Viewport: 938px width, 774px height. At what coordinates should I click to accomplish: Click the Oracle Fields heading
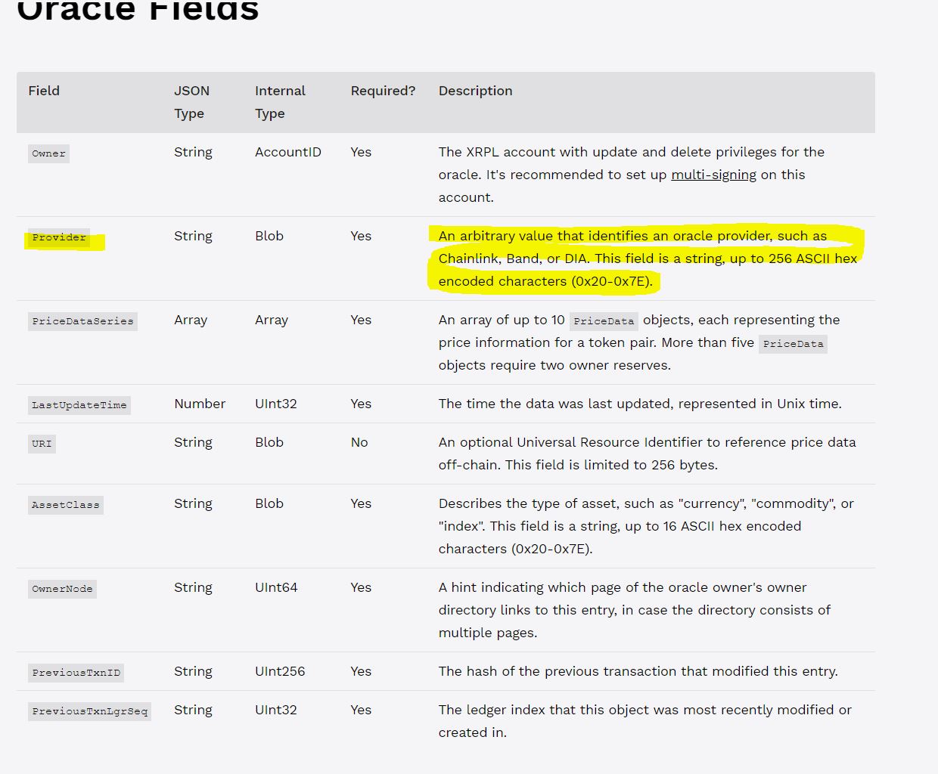(x=138, y=11)
